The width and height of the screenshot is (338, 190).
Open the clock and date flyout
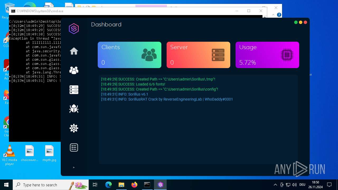[315, 185]
